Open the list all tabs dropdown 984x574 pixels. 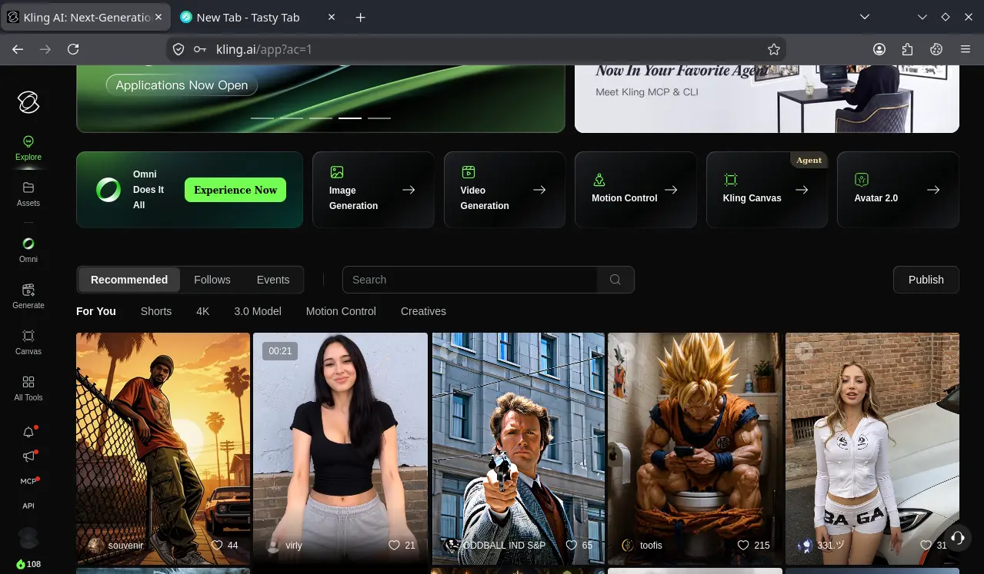[865, 17]
